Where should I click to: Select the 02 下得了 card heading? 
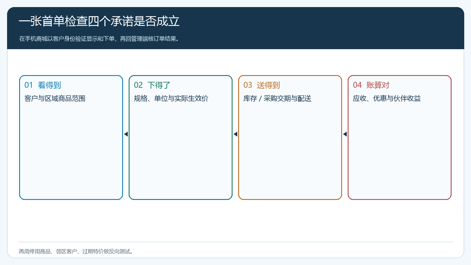click(152, 85)
